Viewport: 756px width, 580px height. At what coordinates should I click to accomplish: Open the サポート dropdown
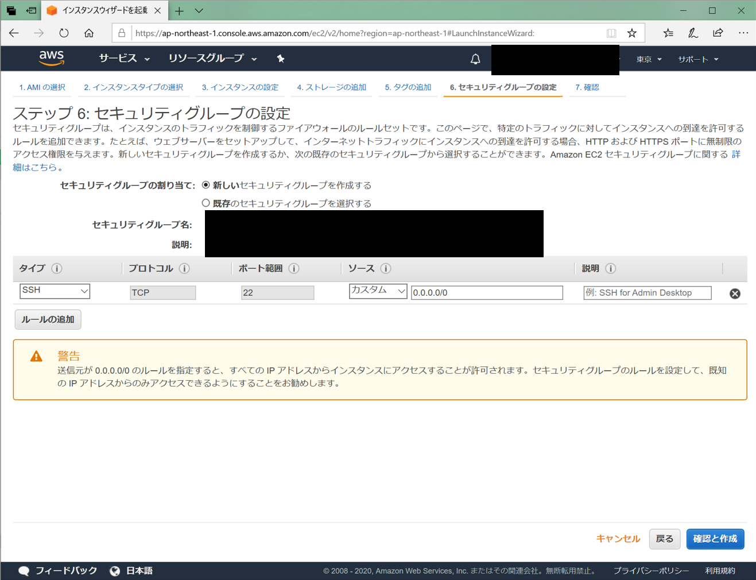pyautogui.click(x=698, y=59)
